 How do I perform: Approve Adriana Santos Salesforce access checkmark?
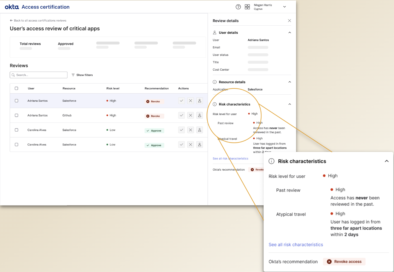coord(182,101)
